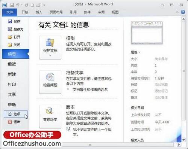Click 打开 in the backstage menu
This screenshot has height=149, width=188.
point(14,37)
